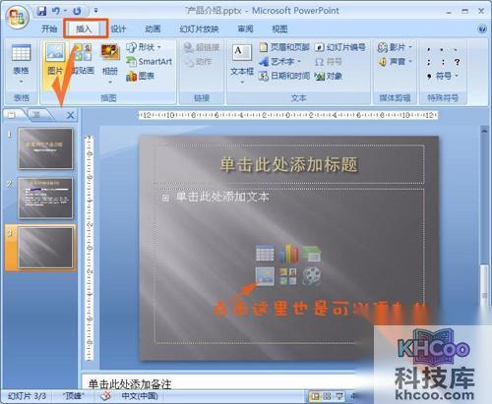Insert the question mark special symbol

click(457, 62)
